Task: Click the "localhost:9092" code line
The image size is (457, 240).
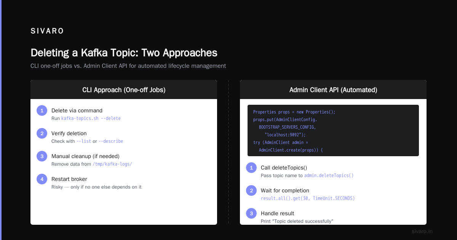Action: 285,135
